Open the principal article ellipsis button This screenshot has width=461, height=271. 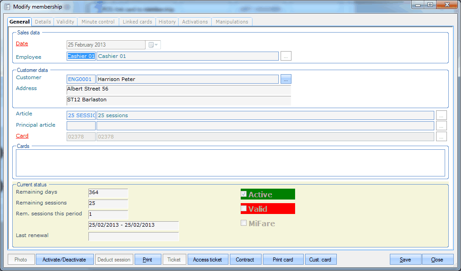pyautogui.click(x=441, y=126)
